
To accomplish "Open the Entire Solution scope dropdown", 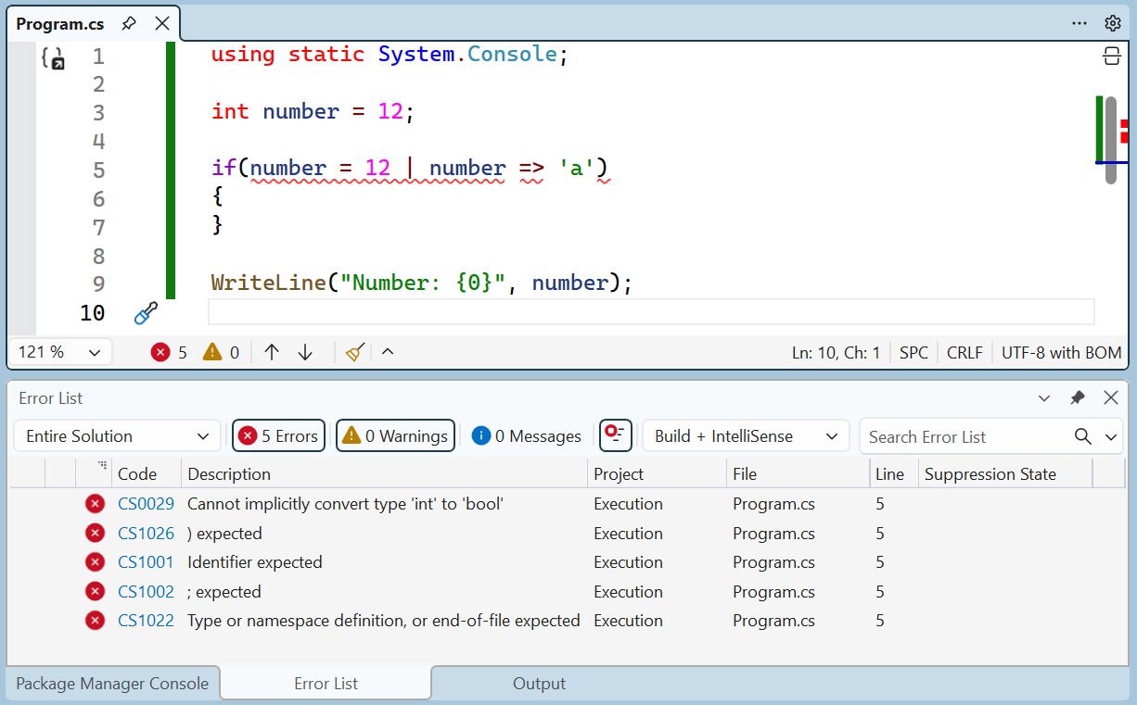I will (117, 435).
